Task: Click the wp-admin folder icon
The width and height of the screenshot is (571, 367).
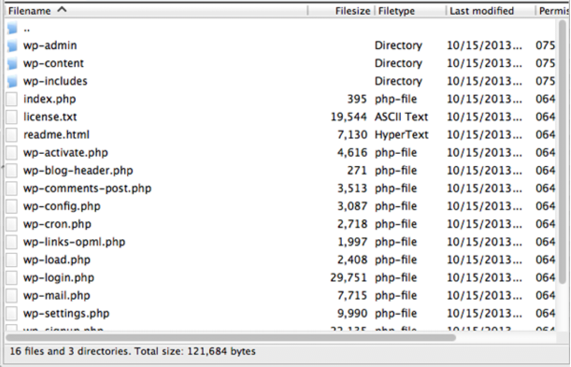Action: coord(12,46)
